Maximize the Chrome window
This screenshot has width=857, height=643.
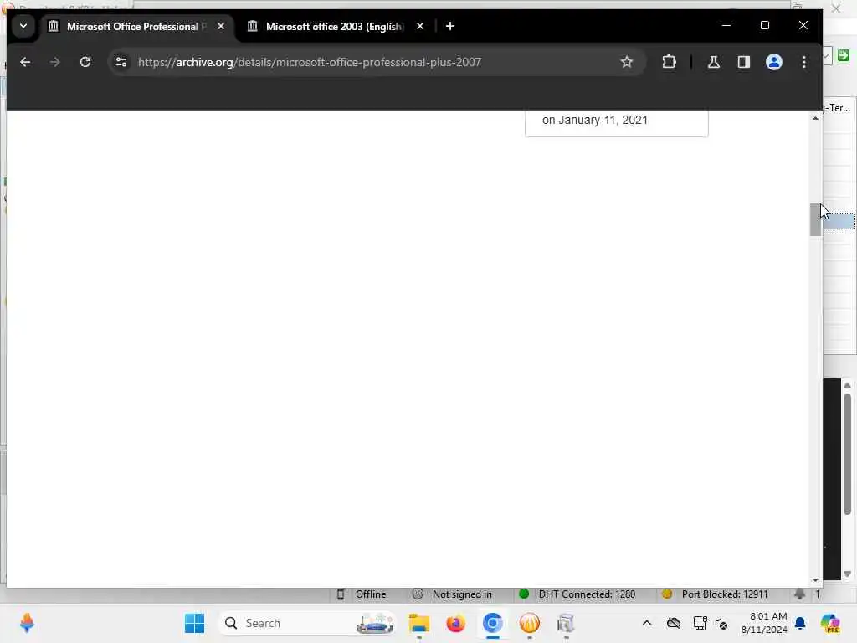point(765,26)
